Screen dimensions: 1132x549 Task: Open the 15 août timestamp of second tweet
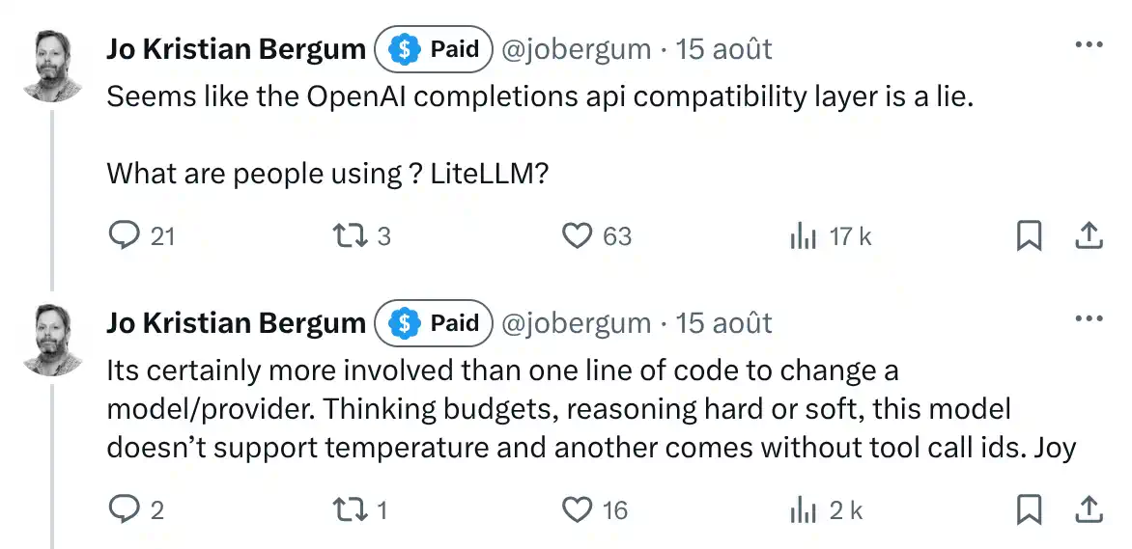tap(724, 323)
